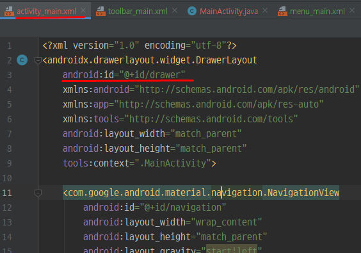
Task: Click the xmlns:app namespace line
Action: click(x=193, y=104)
